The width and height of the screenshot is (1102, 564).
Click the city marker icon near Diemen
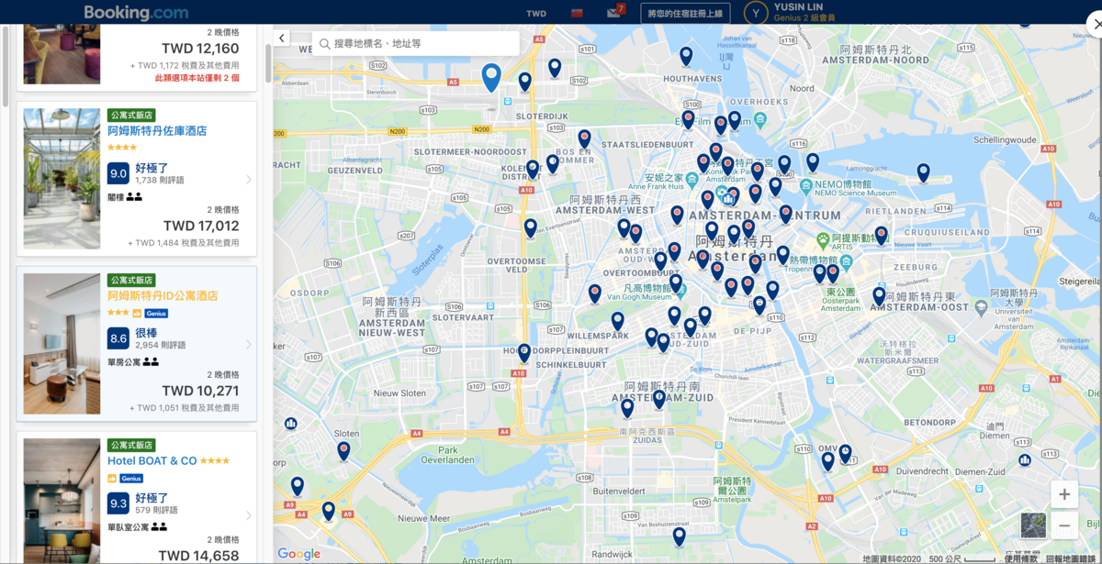[x=1024, y=460]
